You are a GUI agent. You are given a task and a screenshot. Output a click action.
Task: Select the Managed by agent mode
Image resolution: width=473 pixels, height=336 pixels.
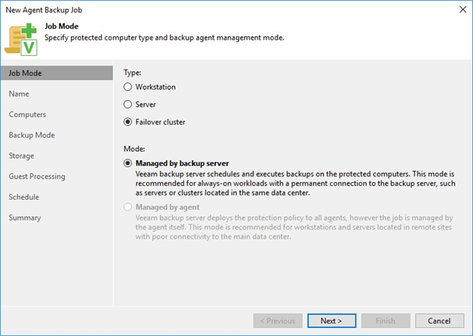(x=128, y=207)
